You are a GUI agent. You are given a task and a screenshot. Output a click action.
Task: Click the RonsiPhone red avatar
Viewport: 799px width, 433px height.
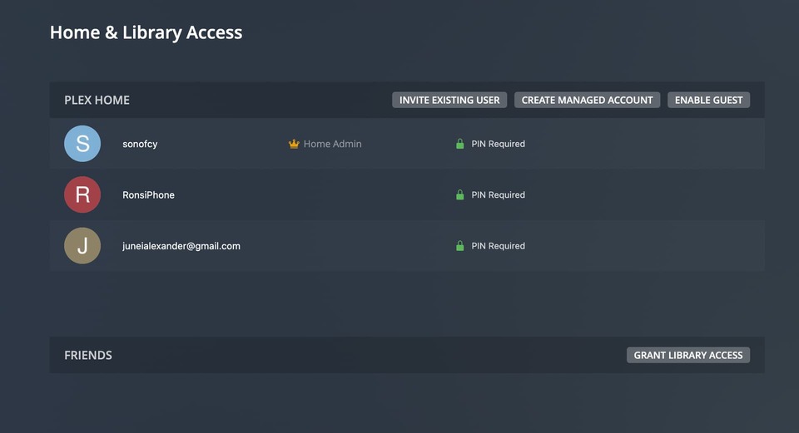(82, 194)
